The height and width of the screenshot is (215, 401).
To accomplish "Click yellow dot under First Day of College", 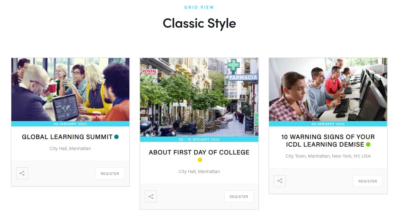I will [200, 160].
